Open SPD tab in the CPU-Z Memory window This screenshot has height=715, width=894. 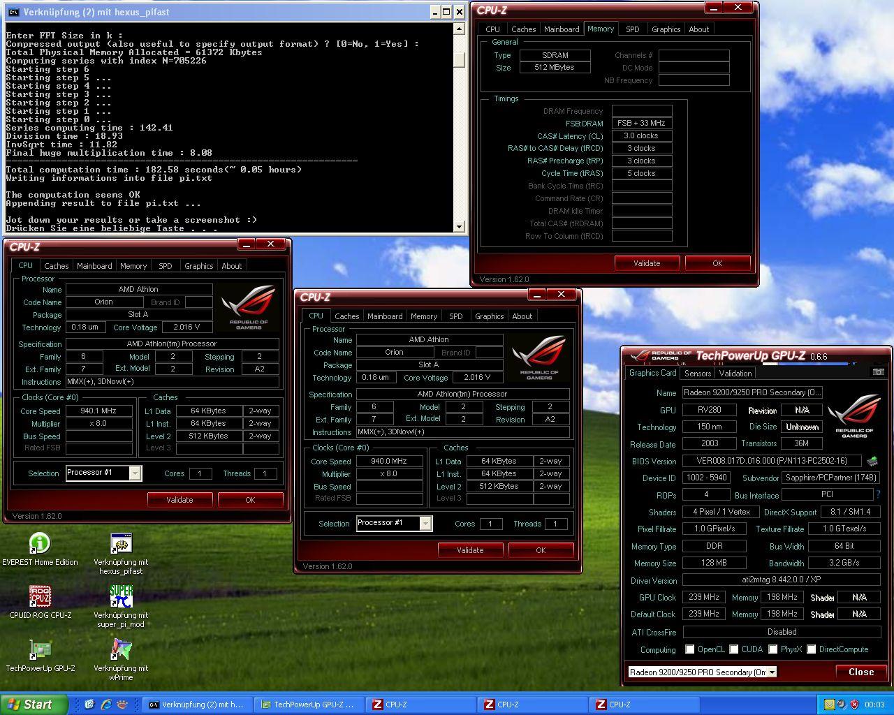point(632,29)
